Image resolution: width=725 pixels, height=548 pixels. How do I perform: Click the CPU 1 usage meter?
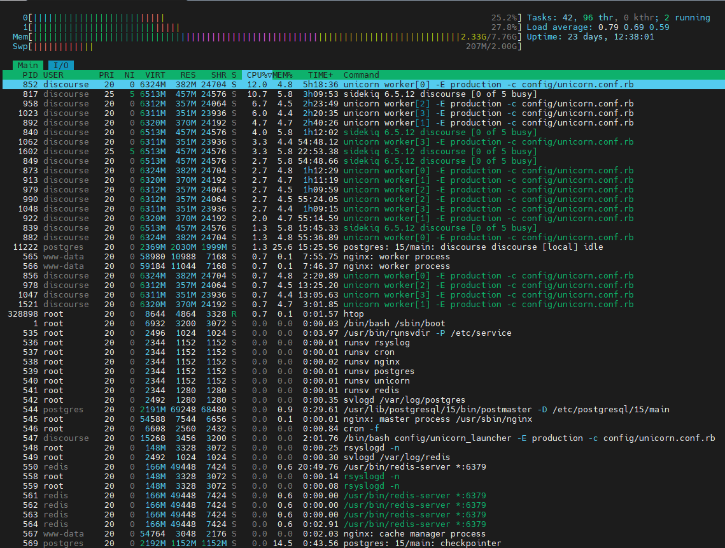tap(273, 27)
